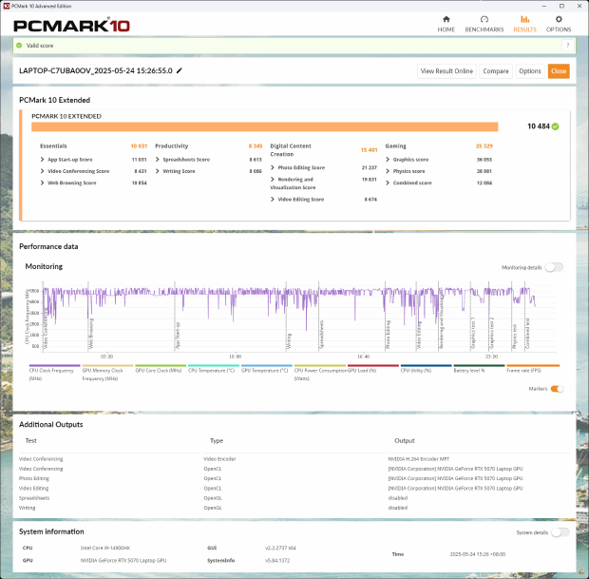The height and width of the screenshot is (579, 589).
Task: Click the App Start-up chart marker
Action: tap(178, 336)
